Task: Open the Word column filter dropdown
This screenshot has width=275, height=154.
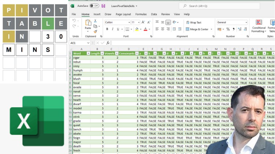Action: pos(88,53)
